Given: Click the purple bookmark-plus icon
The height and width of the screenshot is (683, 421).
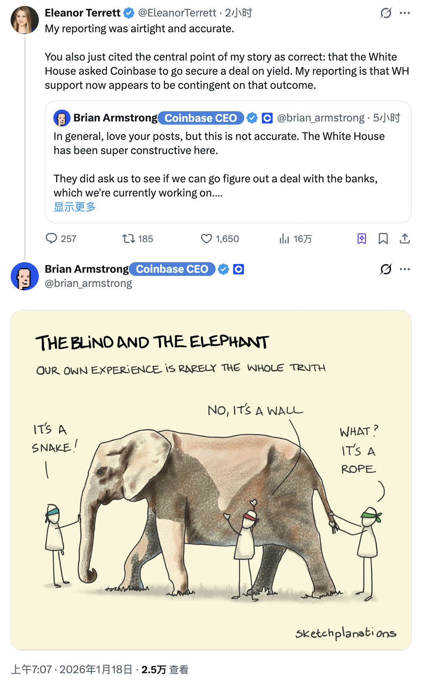Looking at the screenshot, I should point(362,239).
